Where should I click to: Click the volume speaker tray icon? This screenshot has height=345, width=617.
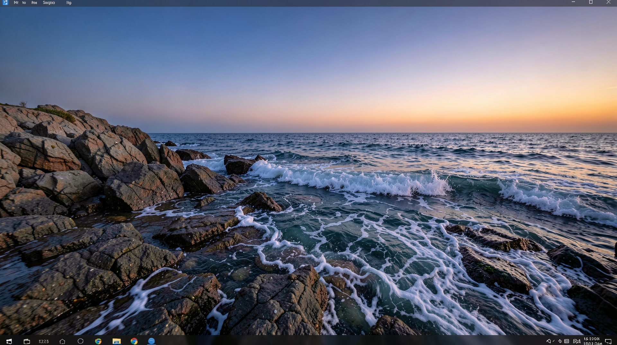point(549,341)
